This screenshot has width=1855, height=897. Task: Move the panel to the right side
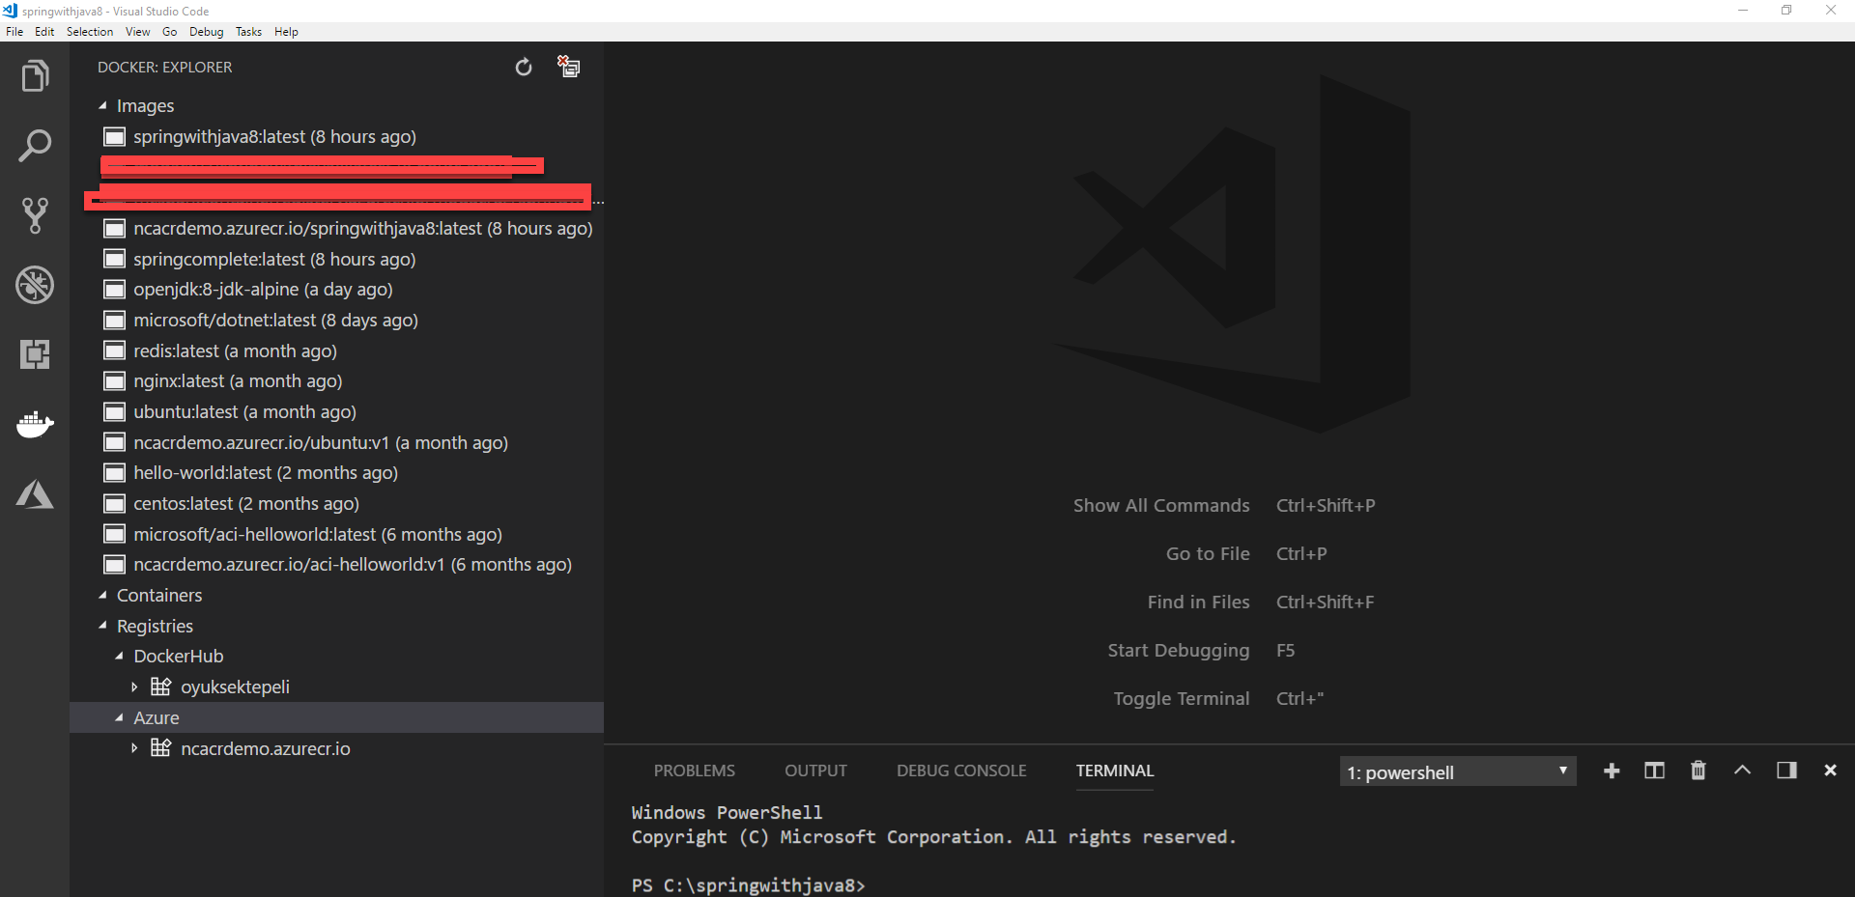point(1786,771)
